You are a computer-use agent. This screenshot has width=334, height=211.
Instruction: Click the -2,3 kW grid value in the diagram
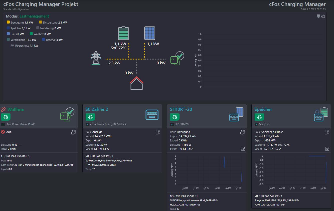click(114, 63)
